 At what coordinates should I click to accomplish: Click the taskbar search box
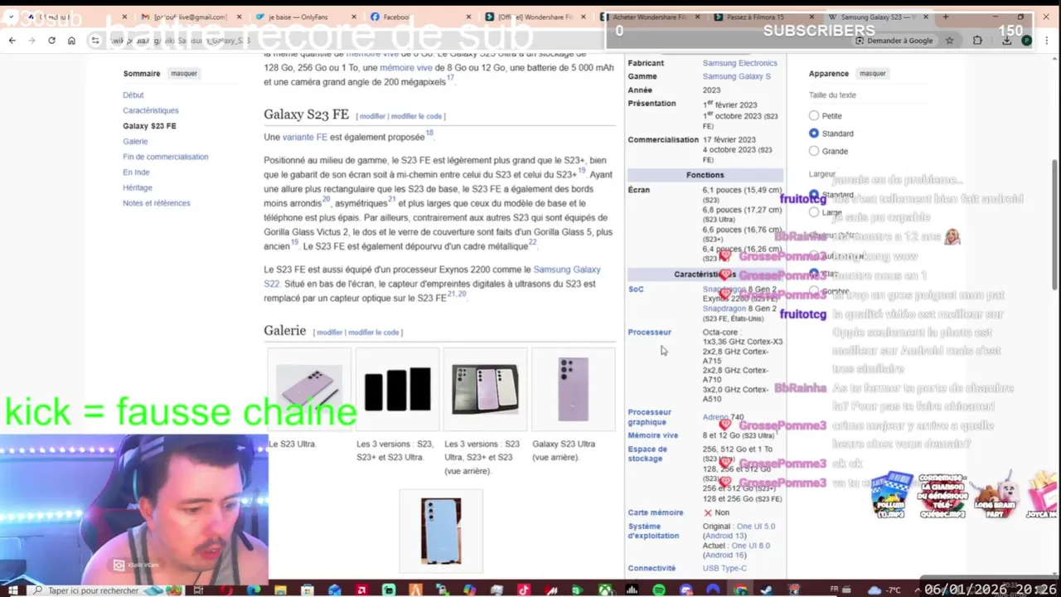click(105, 590)
